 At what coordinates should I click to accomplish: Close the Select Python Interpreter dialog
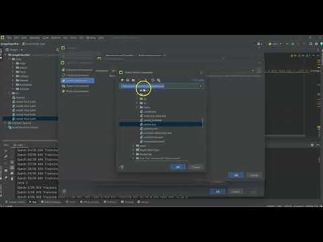201,73
